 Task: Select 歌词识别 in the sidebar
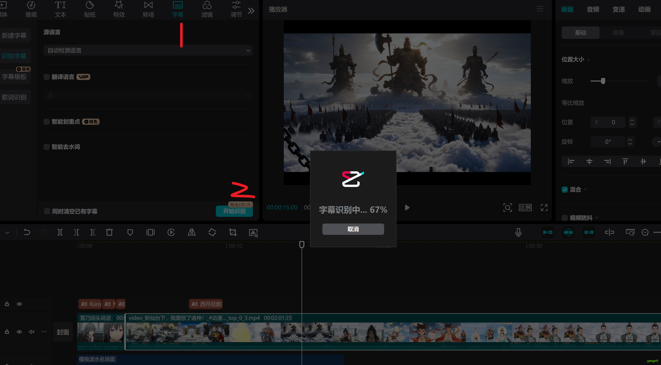(x=14, y=97)
